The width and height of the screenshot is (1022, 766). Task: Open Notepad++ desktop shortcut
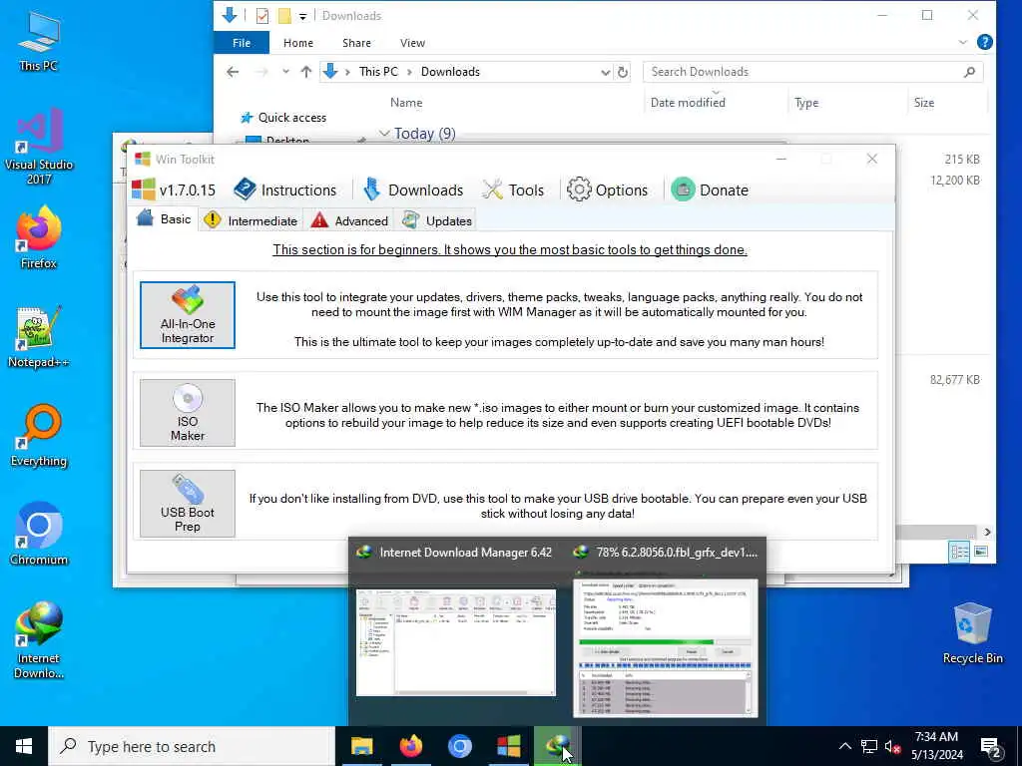click(x=39, y=337)
